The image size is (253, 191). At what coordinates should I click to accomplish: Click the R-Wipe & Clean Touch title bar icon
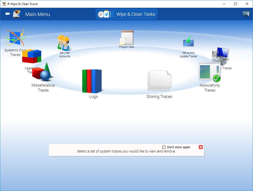click(x=4, y=4)
